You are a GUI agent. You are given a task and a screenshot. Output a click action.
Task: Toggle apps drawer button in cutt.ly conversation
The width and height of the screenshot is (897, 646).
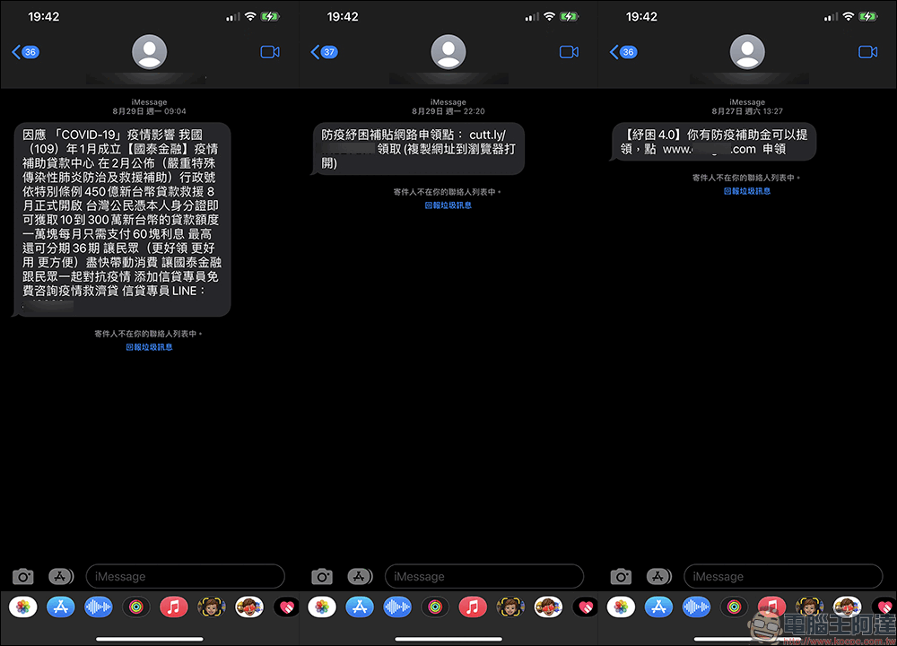(360, 576)
